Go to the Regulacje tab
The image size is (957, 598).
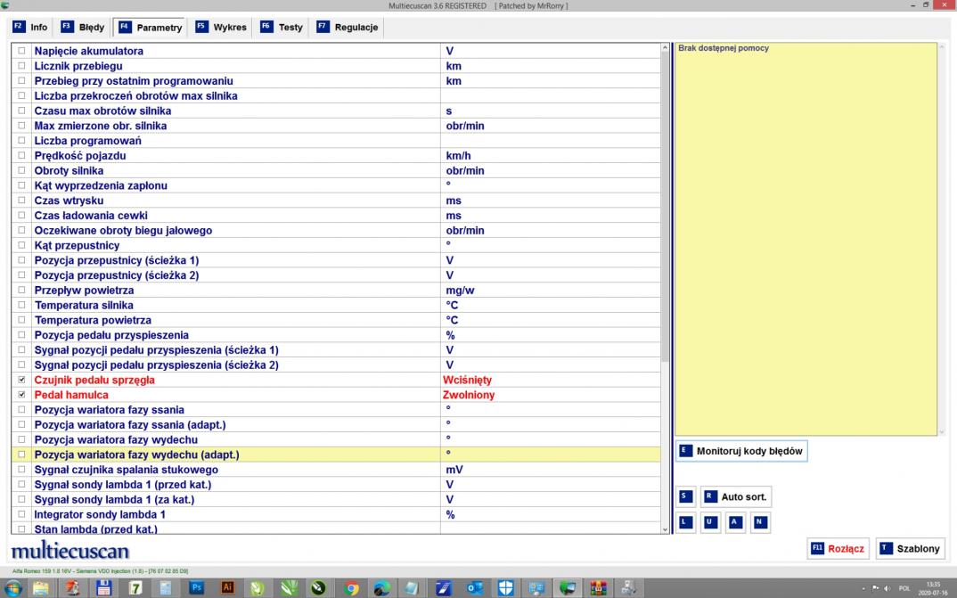(x=348, y=28)
